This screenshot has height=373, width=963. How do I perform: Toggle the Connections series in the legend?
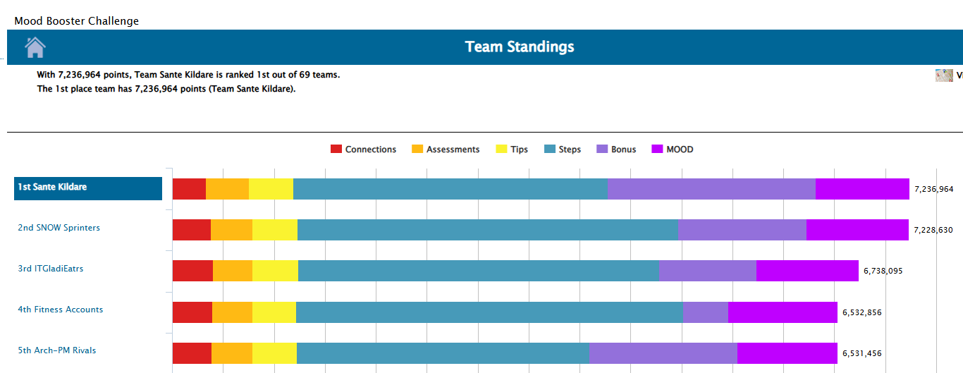[364, 149]
